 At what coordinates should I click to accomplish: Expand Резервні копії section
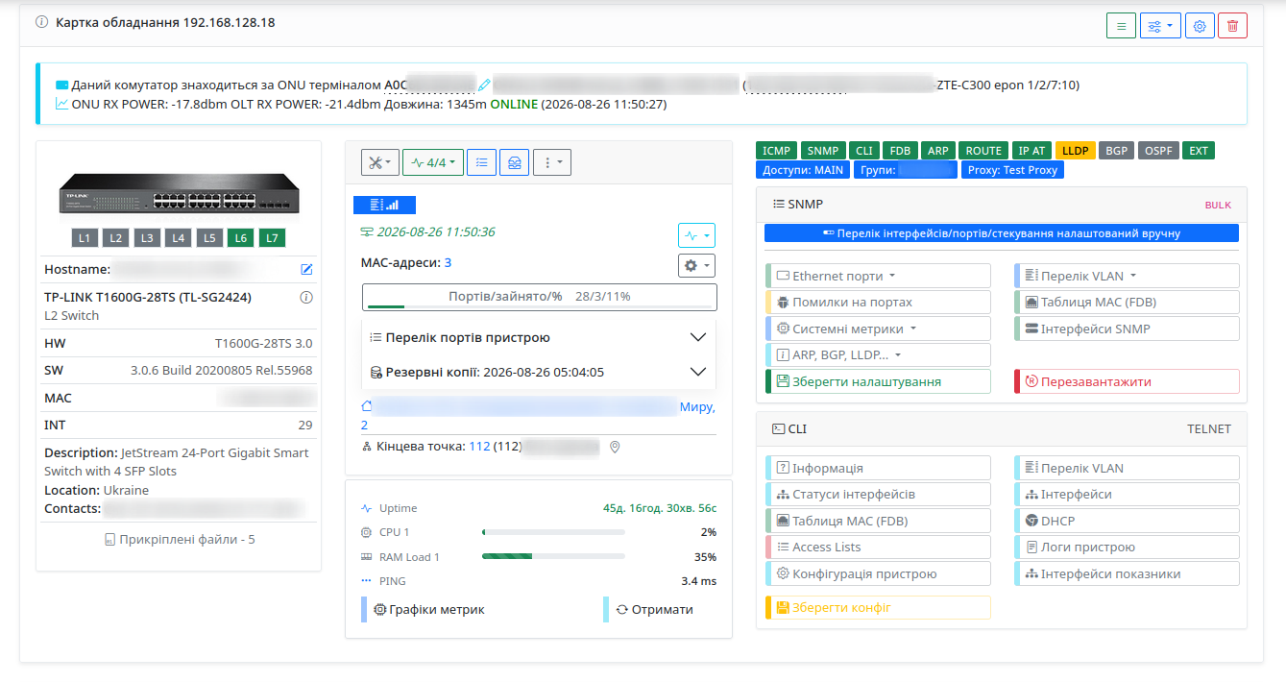tap(539, 372)
